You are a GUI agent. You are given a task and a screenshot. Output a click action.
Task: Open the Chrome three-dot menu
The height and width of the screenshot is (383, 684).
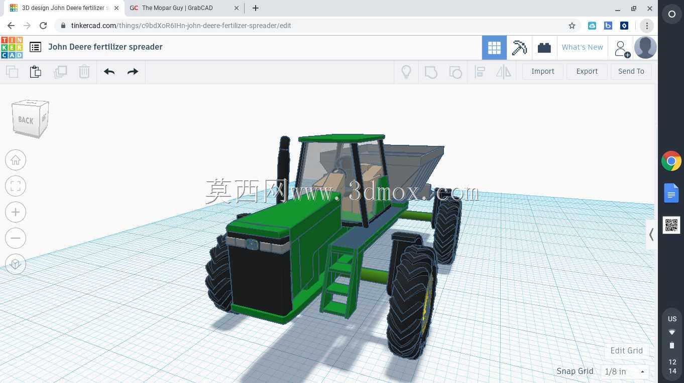click(647, 26)
